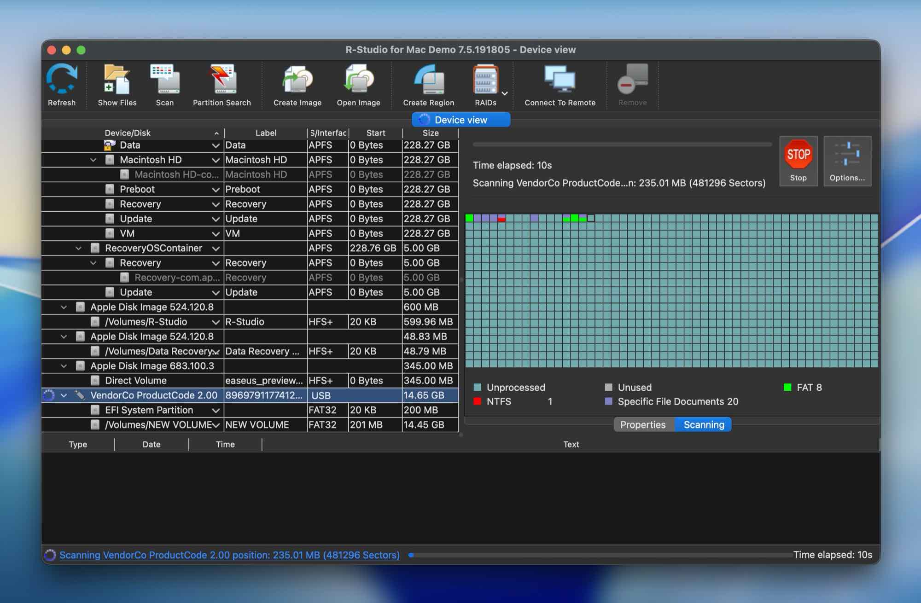Click the Label column header
The height and width of the screenshot is (603, 921).
pos(266,133)
